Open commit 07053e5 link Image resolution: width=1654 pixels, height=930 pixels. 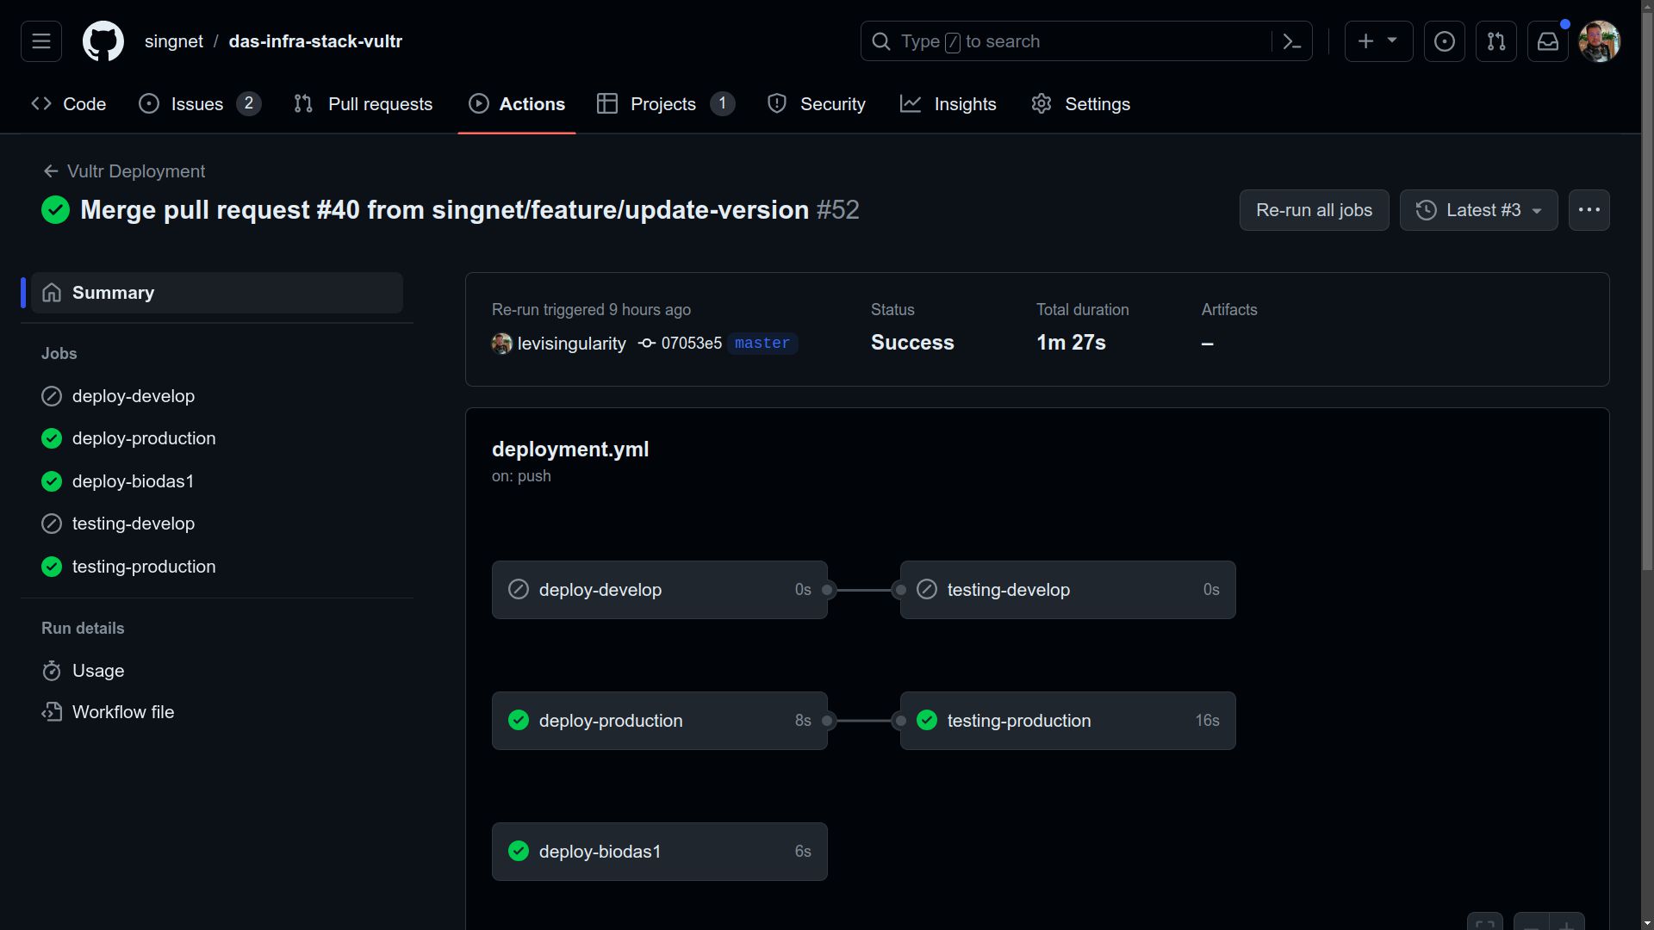pos(691,344)
